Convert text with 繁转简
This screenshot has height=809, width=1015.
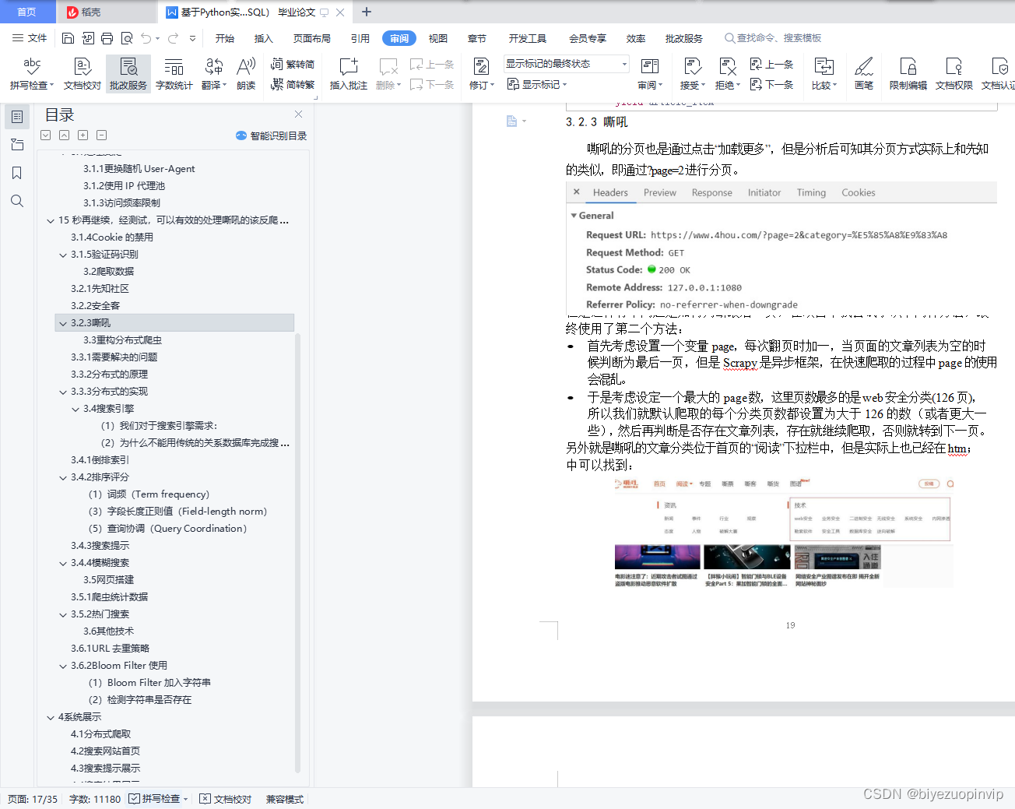(293, 65)
